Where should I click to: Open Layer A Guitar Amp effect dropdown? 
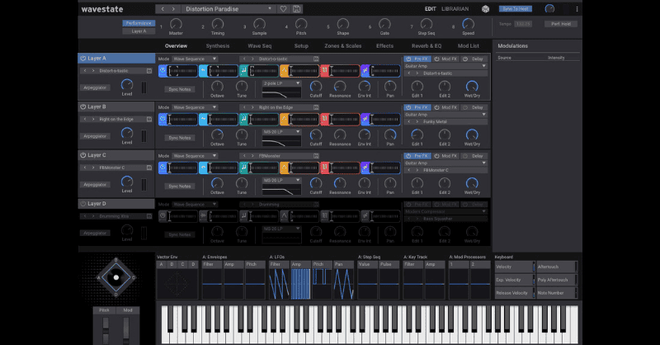coord(445,66)
